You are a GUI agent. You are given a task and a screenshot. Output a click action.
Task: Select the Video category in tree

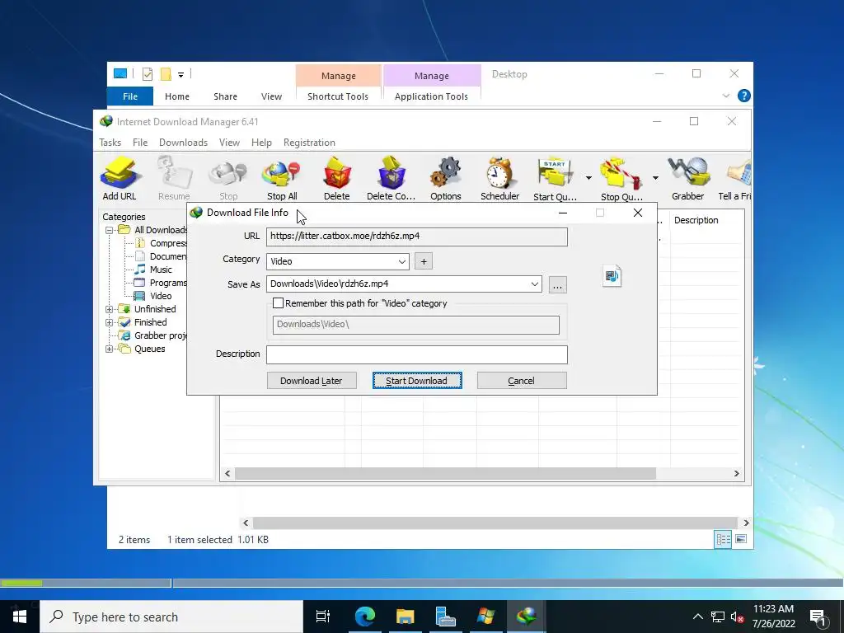click(161, 296)
